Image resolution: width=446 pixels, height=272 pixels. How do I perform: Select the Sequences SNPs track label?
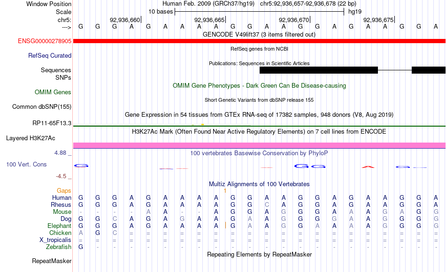(56, 74)
